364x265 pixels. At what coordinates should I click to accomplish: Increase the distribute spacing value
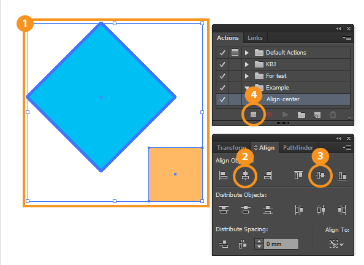coord(259,241)
